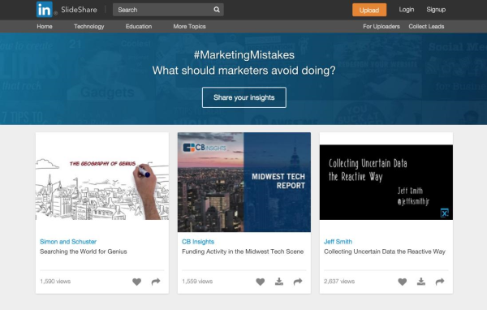
Task: Like the Funding Activity in the Midwest slide
Action: (261, 282)
